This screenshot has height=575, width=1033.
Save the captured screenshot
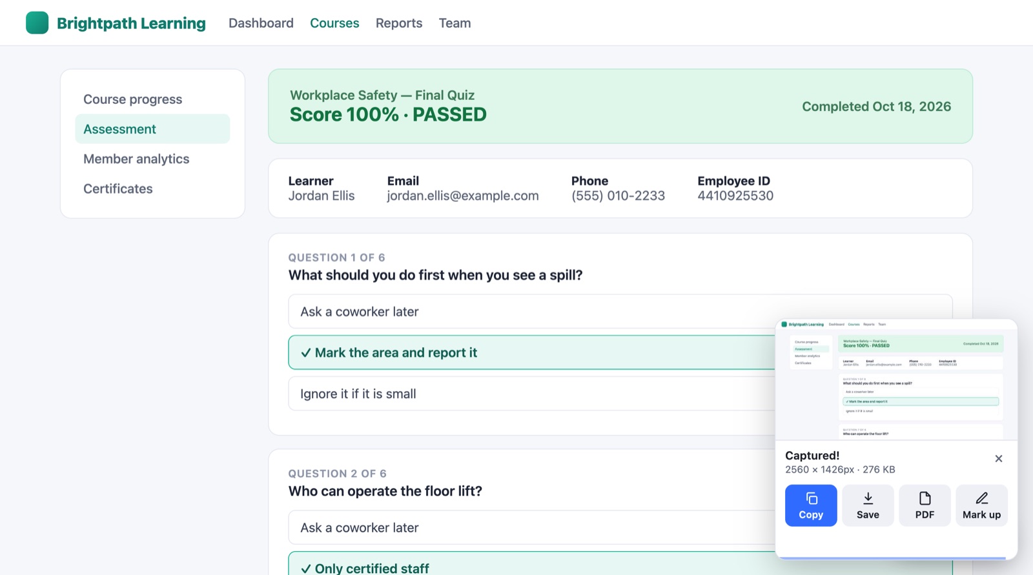pyautogui.click(x=868, y=505)
